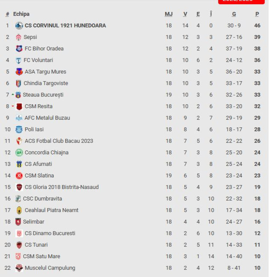This screenshot has height=277, width=269.
Task: Click the CS Dinamo Bucuresti logo
Action: [x=19, y=234]
